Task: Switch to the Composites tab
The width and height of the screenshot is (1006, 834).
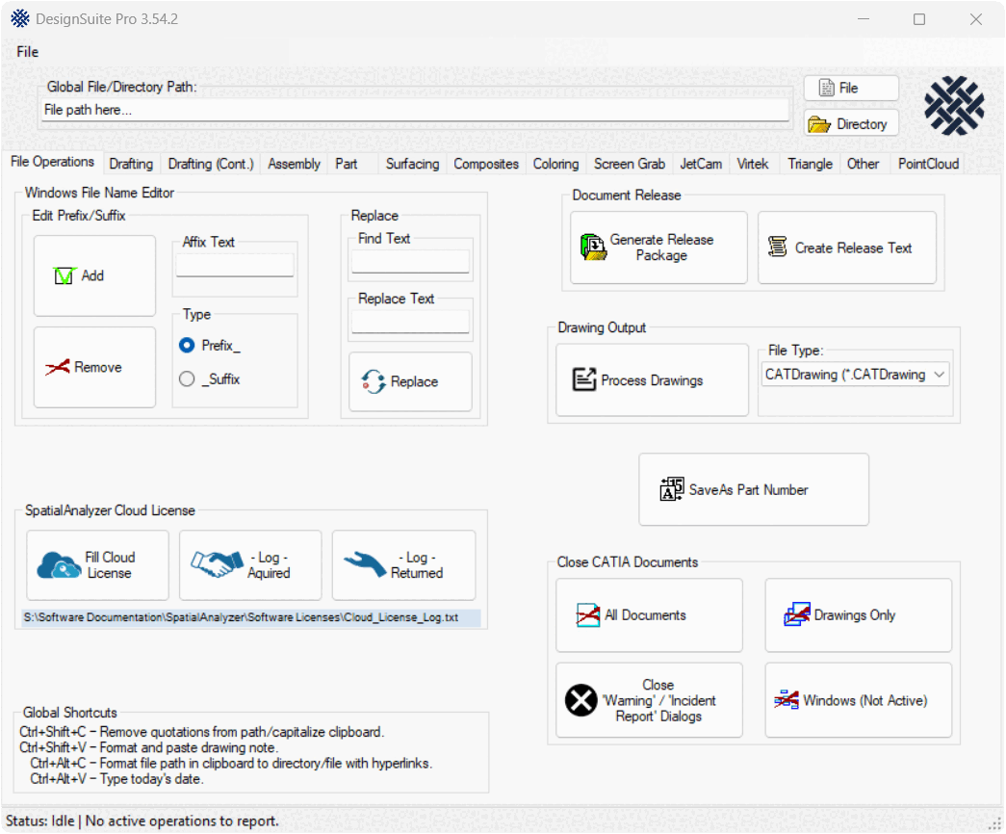Action: (486, 164)
